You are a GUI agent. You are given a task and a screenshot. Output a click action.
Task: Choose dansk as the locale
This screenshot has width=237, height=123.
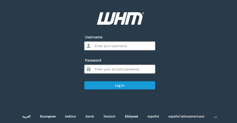point(90,116)
